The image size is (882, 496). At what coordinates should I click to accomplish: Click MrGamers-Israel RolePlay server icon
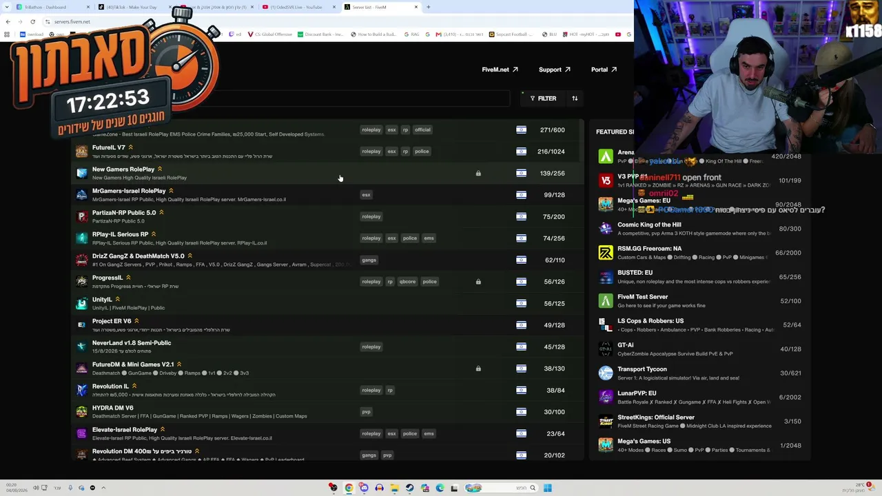point(82,195)
